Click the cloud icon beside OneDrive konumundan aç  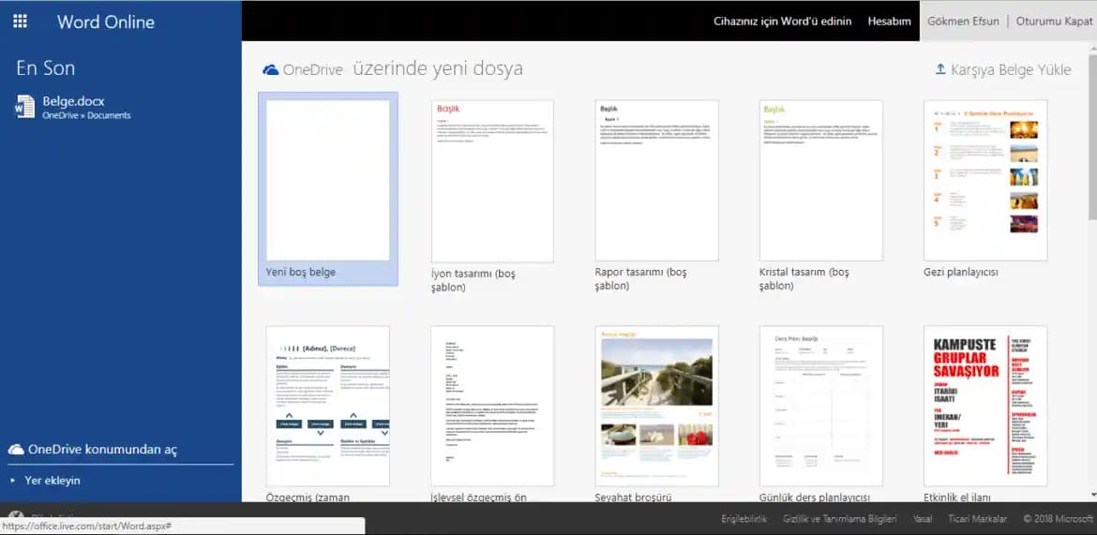(16, 450)
